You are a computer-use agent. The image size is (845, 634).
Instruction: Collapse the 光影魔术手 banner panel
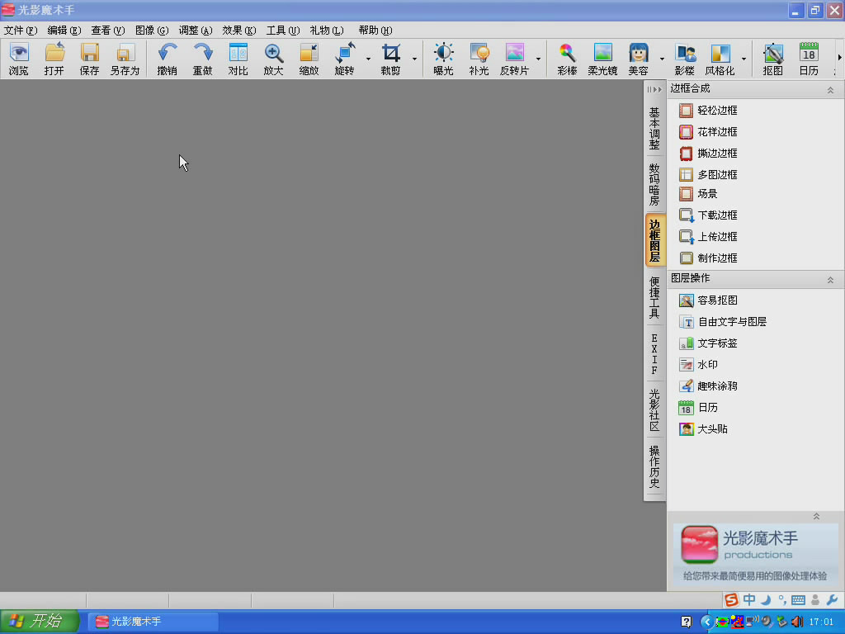click(816, 517)
